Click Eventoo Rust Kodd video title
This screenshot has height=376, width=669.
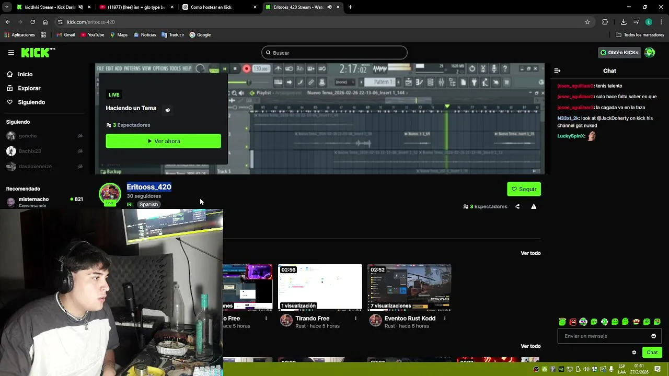[410, 319]
